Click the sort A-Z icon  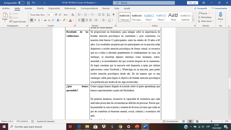108,15
